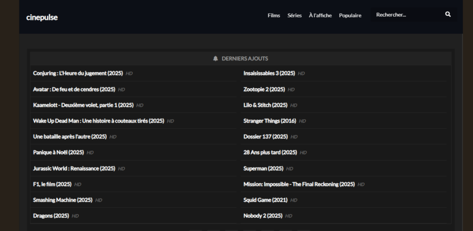Image resolution: width=473 pixels, height=231 pixels.
Task: Open Insaisissables 3 (2025)
Action: pyautogui.click(x=269, y=73)
